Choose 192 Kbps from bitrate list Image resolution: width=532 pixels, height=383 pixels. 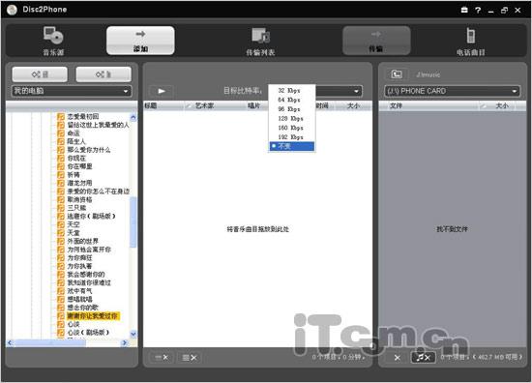tap(291, 137)
